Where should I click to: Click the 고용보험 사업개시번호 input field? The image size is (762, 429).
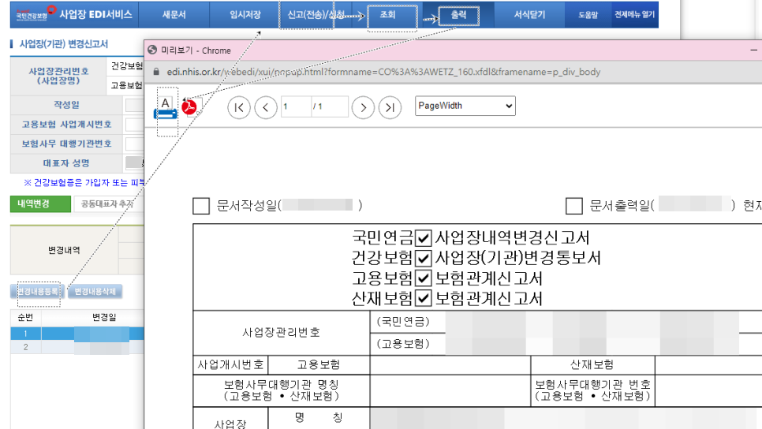point(135,125)
